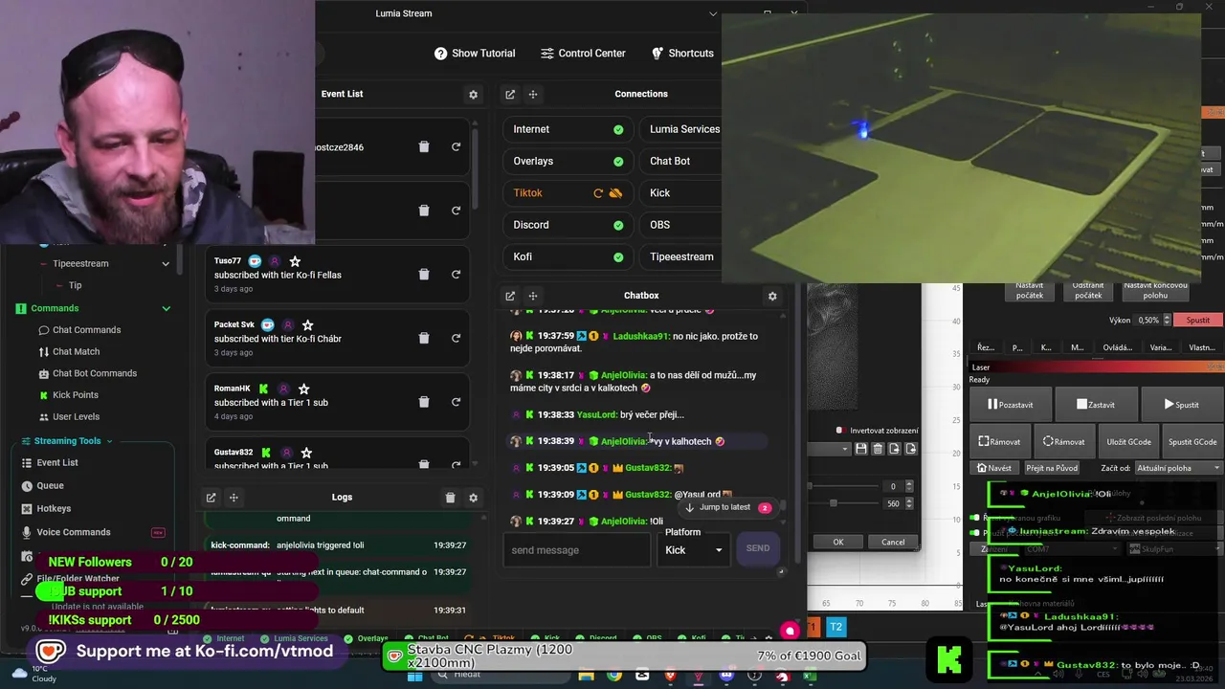The height and width of the screenshot is (689, 1225).
Task: Open Shortcuts in Lumia Stream header
Action: tap(682, 54)
